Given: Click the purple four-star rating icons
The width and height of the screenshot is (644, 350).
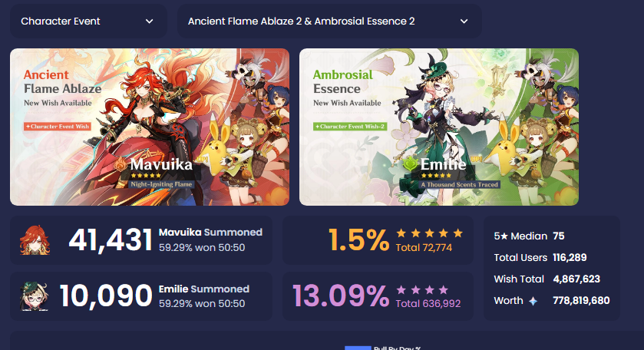Looking at the screenshot, I should point(422,290).
